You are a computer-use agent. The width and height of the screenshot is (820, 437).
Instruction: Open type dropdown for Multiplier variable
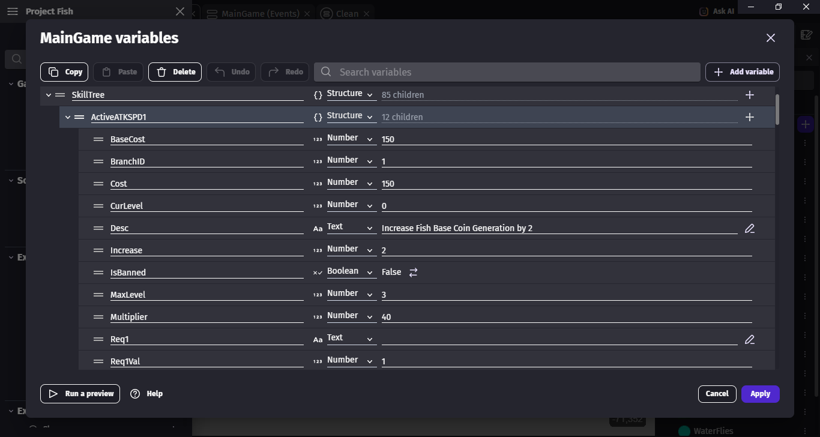pos(351,316)
